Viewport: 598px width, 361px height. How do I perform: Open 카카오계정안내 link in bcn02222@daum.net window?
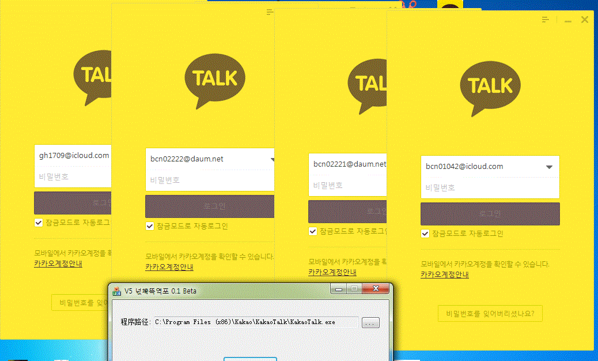tap(169, 267)
